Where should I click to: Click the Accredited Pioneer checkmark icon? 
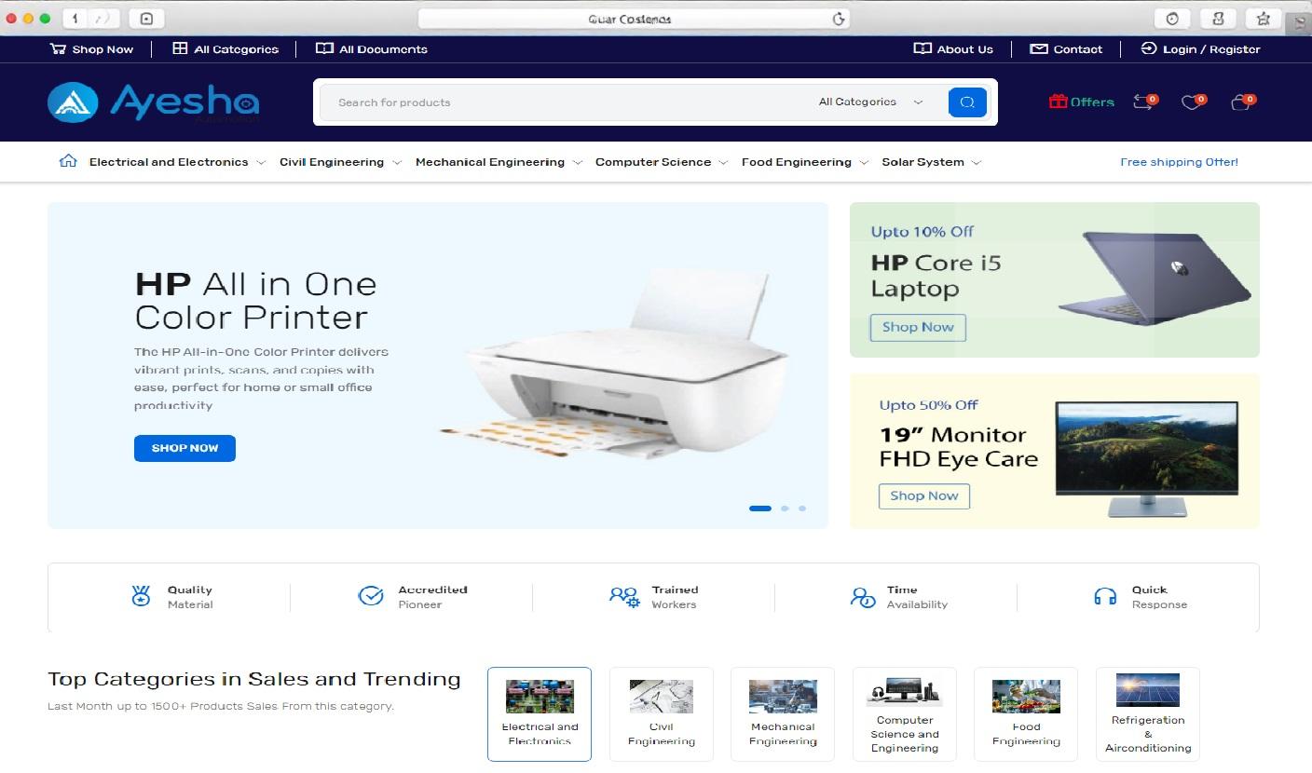tap(371, 595)
